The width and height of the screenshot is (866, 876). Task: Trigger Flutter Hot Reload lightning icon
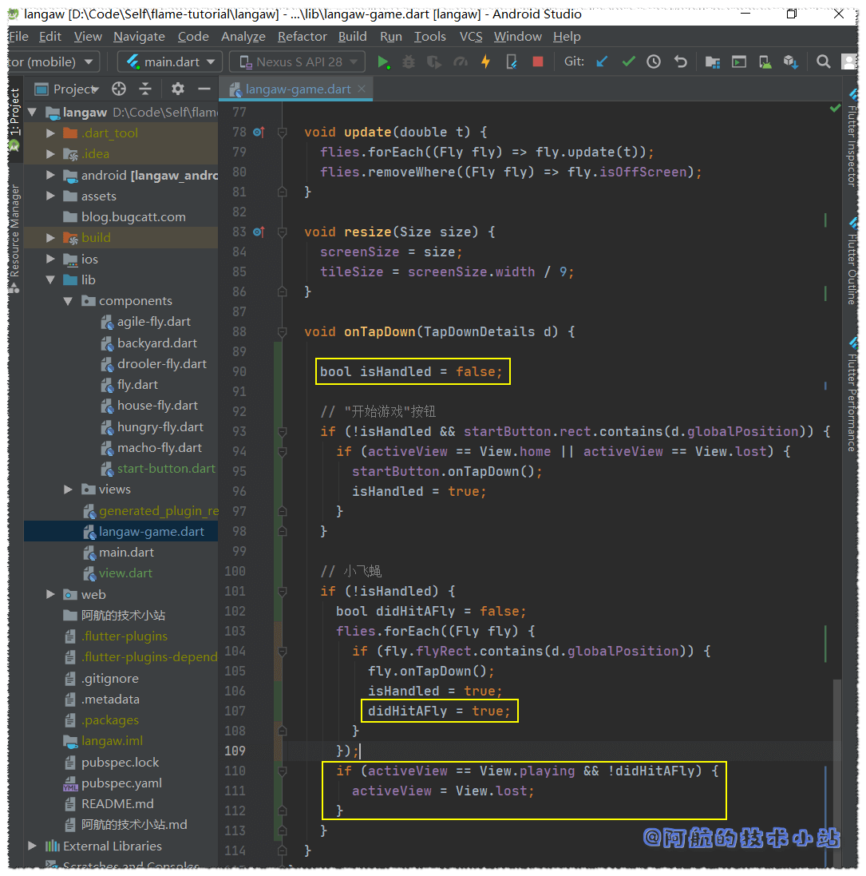click(x=485, y=61)
